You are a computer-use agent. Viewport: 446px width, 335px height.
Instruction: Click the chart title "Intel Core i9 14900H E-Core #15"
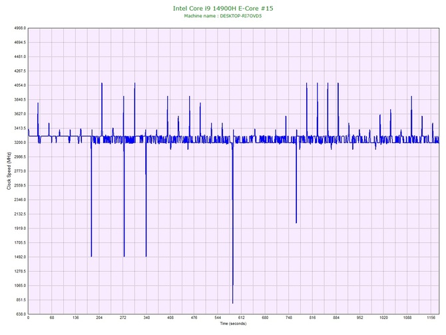(x=223, y=8)
